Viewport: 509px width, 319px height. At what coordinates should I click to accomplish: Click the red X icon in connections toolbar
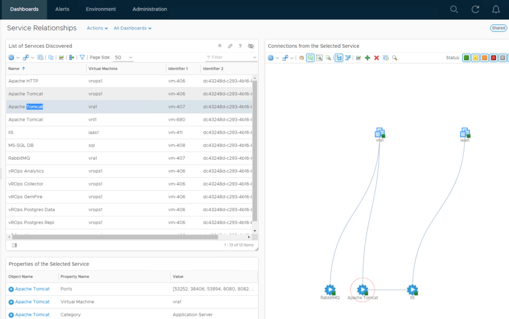376,58
